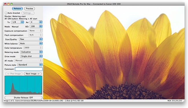Open the Drive mode Single shot dropdown
Screen dimensions: 188x108
click(x=31, y=56)
